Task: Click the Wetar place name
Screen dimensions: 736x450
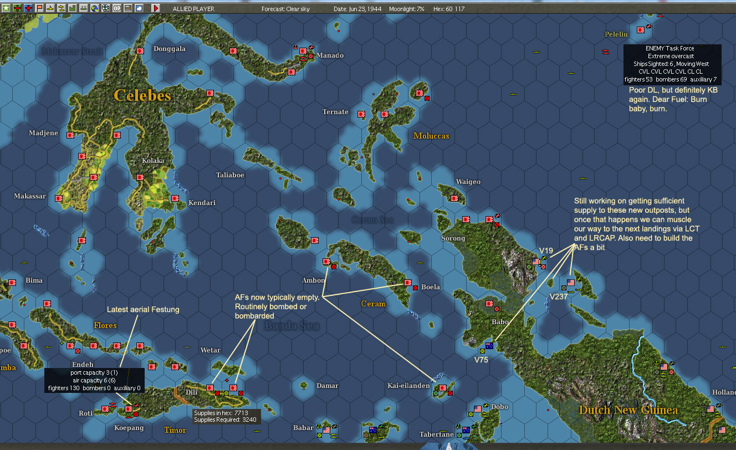Action: [210, 350]
